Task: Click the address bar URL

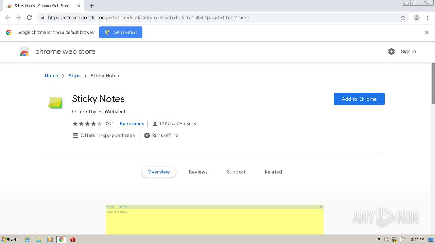Action: coord(148,18)
